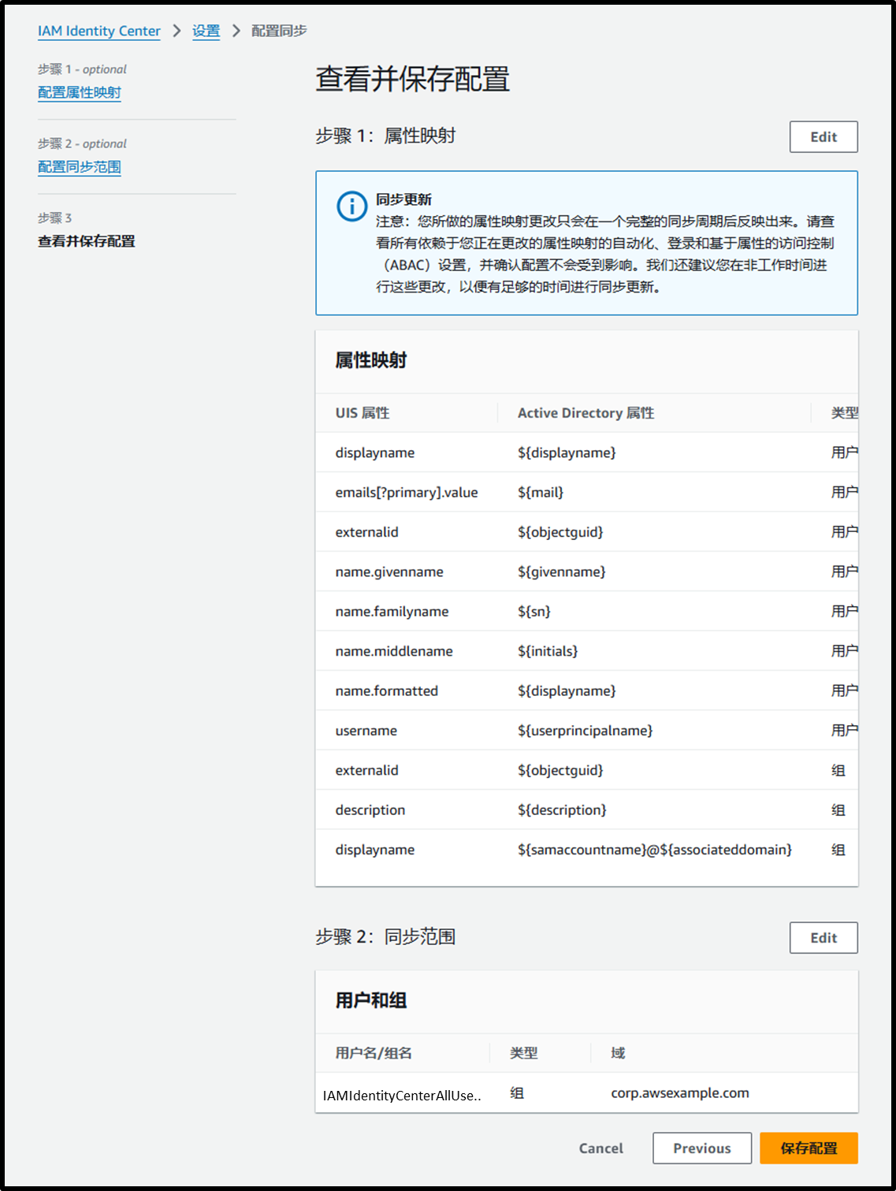Select the "${samaccountname}@${associateddomain}" cell
The height and width of the screenshot is (1191, 896).
coord(655,850)
